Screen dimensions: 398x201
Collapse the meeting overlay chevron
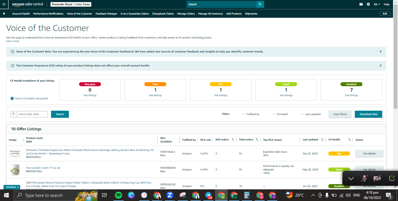(x=351, y=179)
